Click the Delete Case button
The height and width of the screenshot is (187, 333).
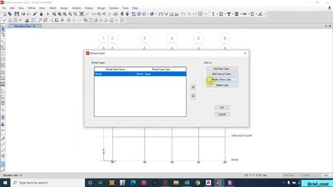coord(222,85)
